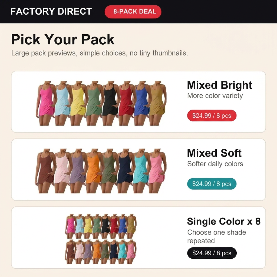Choose the teal Mixed Soft price button

(x=212, y=184)
